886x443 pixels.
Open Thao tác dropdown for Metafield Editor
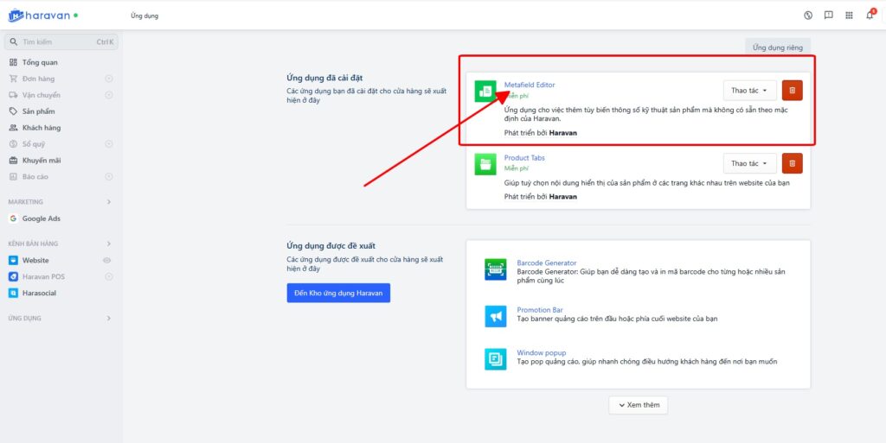[x=748, y=91]
